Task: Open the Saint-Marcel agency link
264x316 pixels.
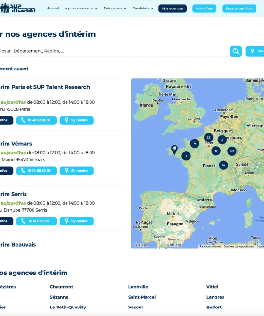Action: [x=142, y=297]
